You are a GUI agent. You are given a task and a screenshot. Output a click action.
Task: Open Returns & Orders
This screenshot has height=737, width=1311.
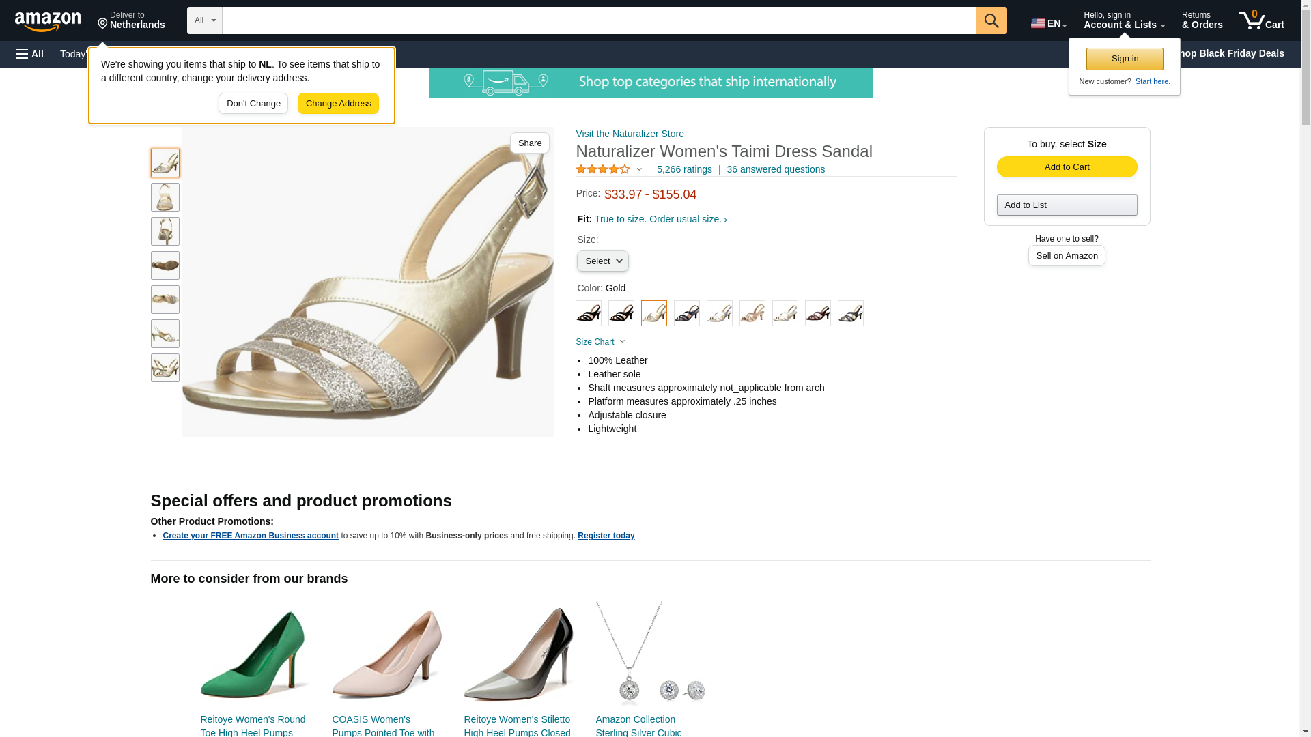point(1202,20)
